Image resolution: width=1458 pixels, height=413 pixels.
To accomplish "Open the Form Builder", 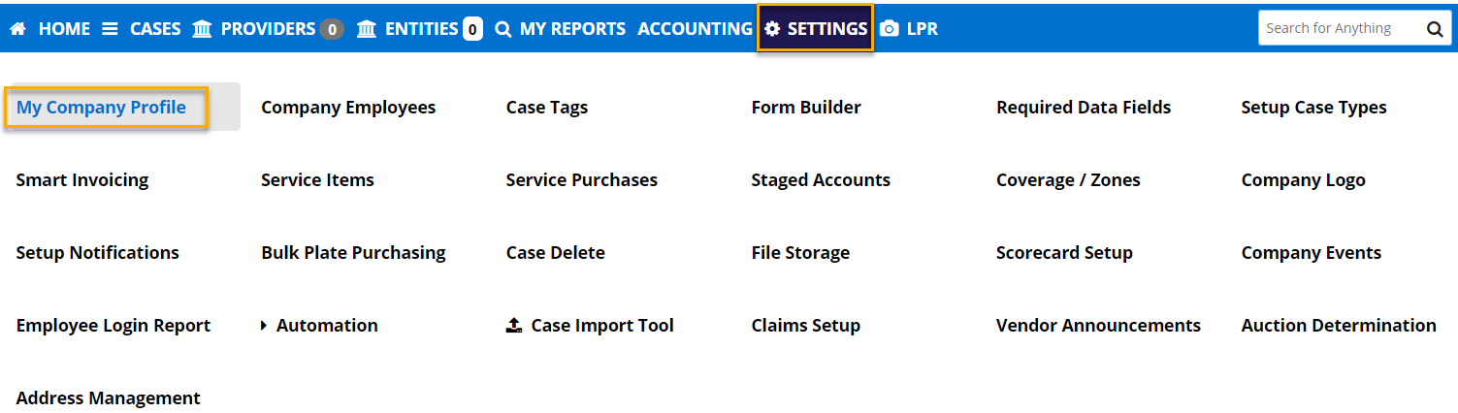I will [x=806, y=108].
